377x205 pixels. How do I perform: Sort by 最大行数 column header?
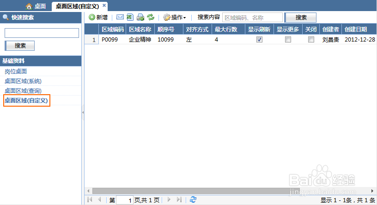228,30
